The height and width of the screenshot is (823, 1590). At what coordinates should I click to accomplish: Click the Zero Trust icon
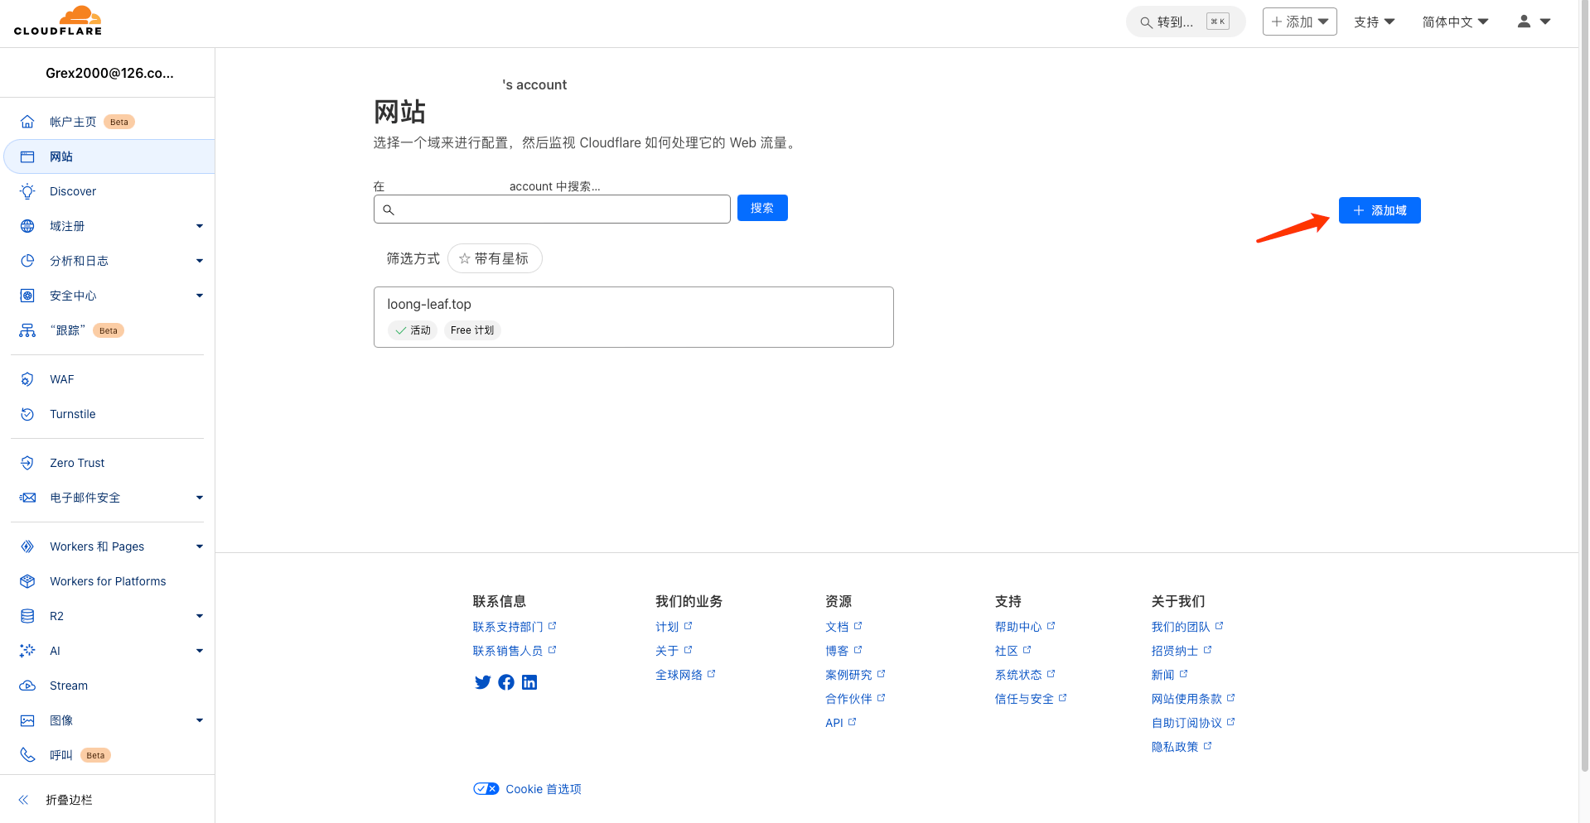pos(27,463)
